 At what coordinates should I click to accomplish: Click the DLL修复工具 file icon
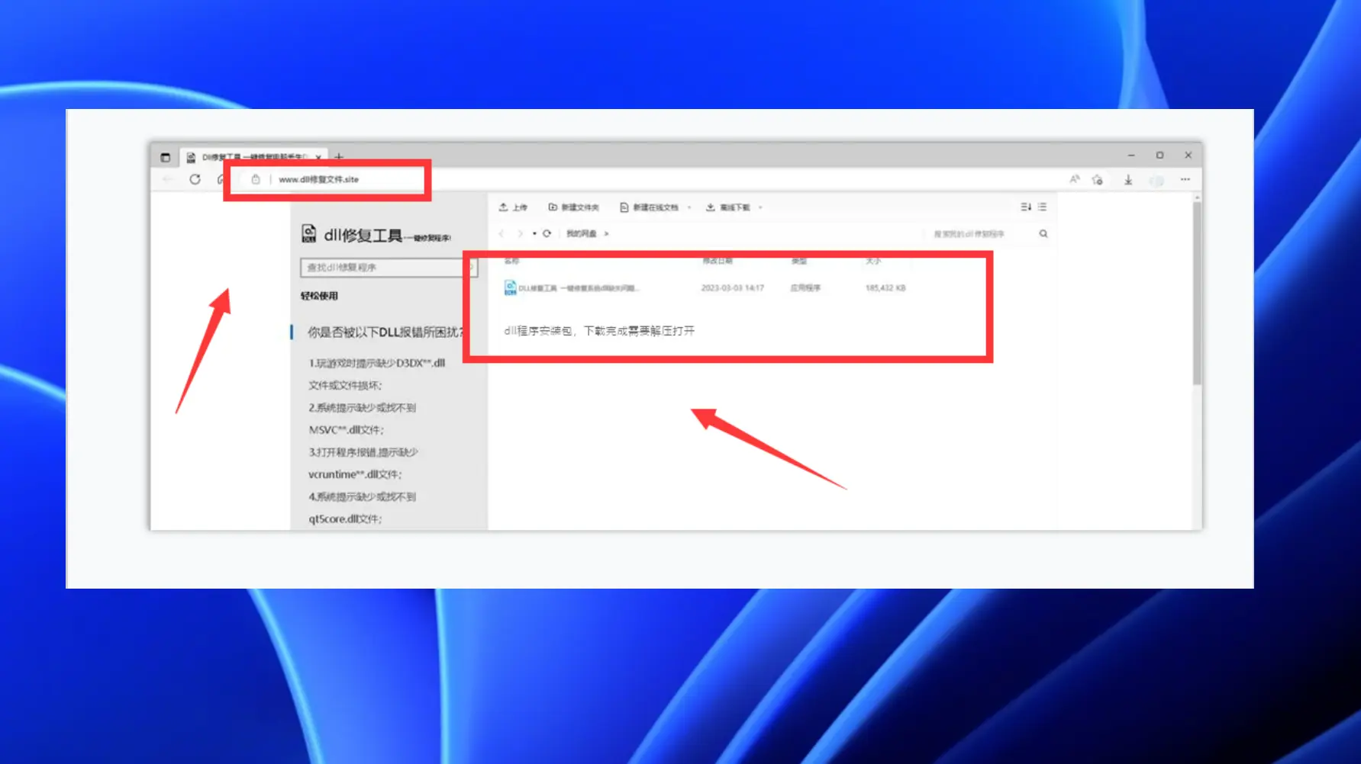(x=511, y=287)
